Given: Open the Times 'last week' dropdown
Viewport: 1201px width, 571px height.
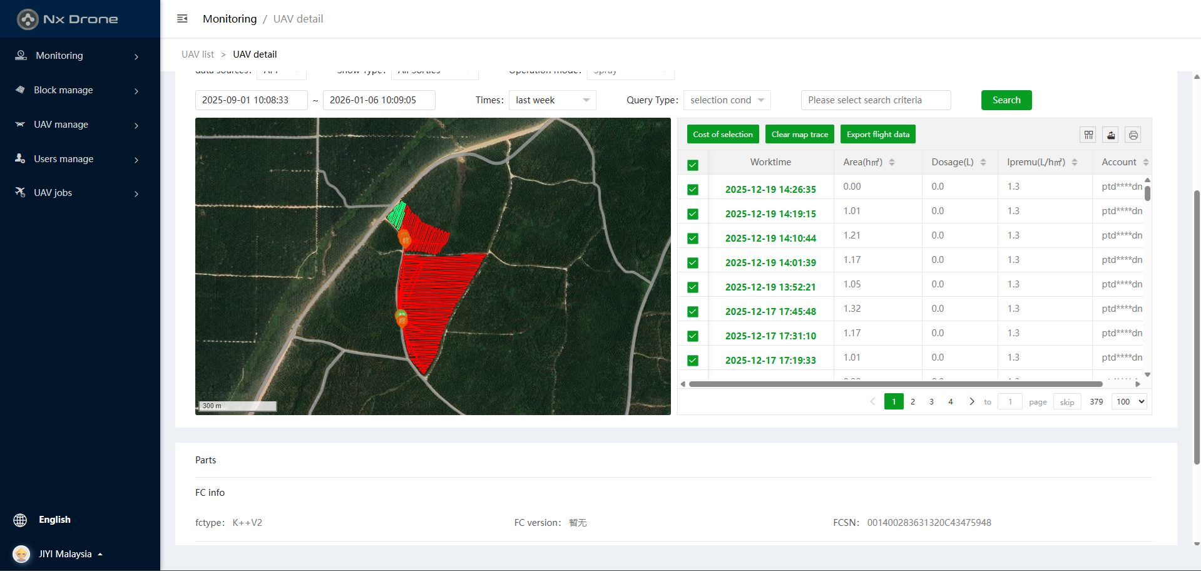Looking at the screenshot, I should tap(552, 100).
